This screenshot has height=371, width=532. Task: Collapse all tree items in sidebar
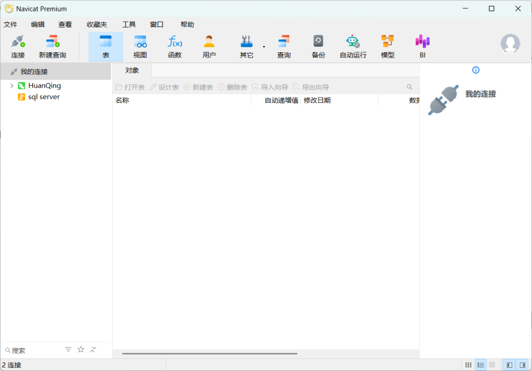tap(93, 350)
